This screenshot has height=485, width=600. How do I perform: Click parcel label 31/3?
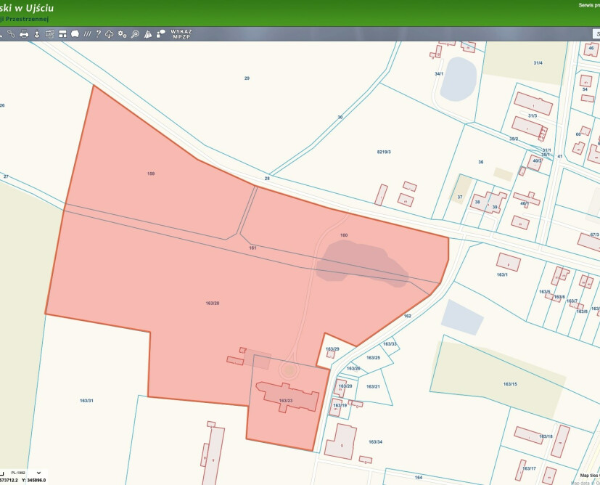pos(533,115)
